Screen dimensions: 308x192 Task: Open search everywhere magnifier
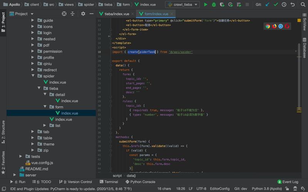click(x=303, y=5)
